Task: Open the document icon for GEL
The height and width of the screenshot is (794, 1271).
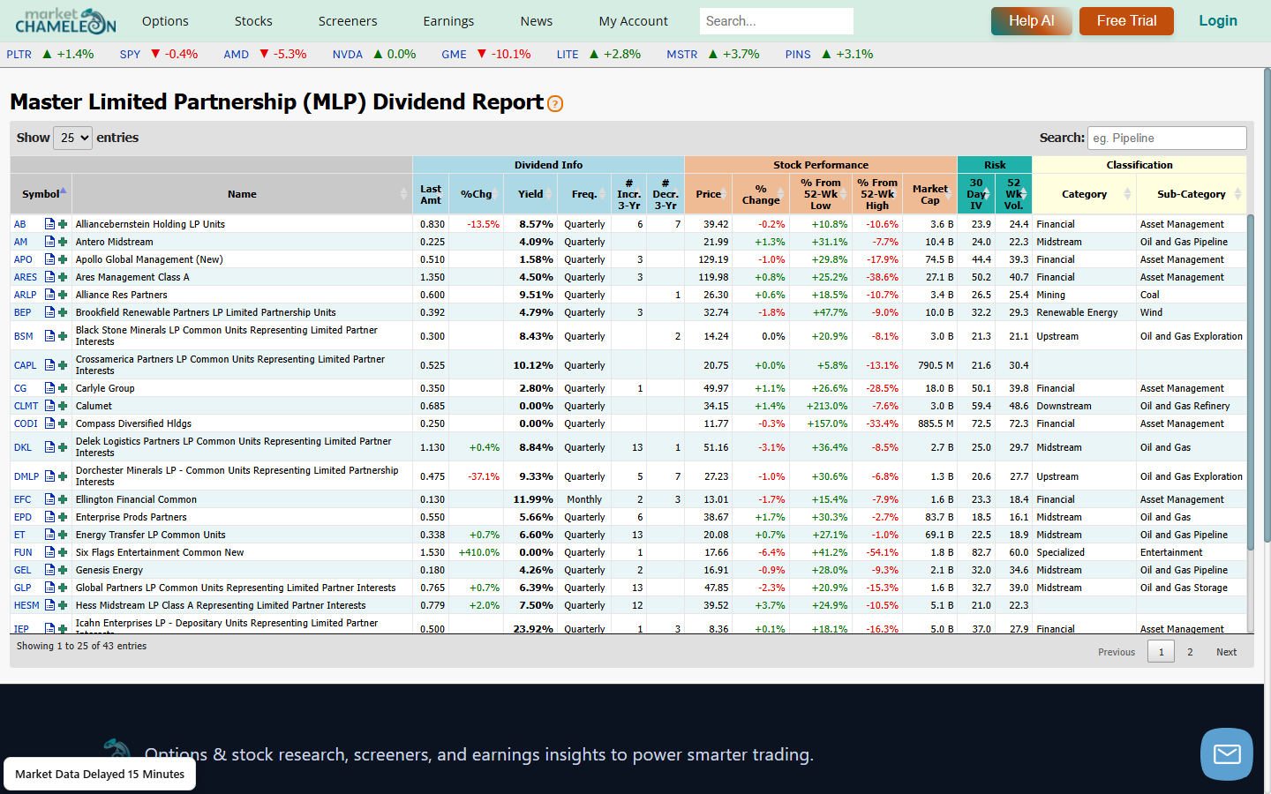Action: point(50,570)
